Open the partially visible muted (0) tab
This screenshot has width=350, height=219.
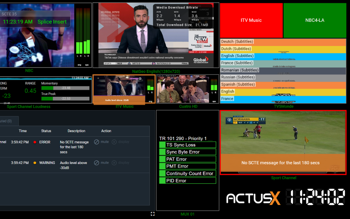pos(9,121)
